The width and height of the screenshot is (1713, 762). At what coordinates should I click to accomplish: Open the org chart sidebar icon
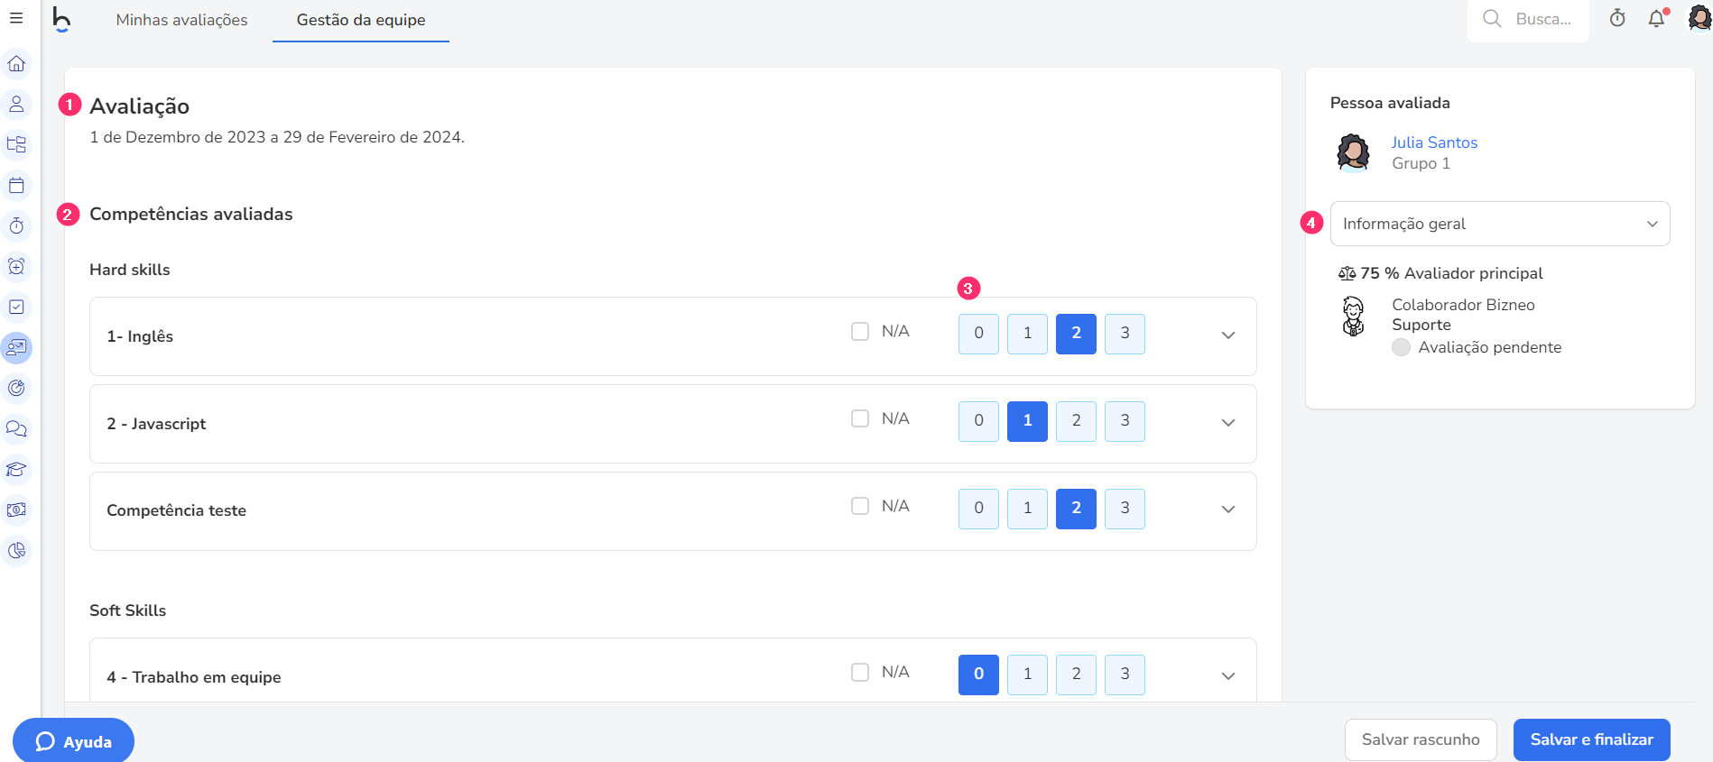point(16,145)
